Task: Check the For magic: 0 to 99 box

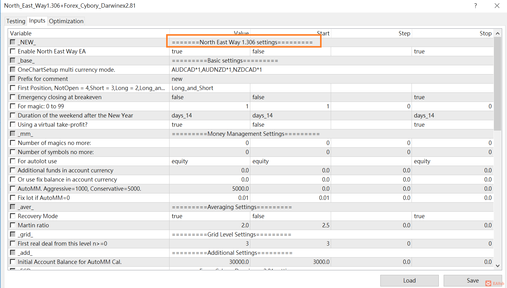Action: tap(13, 106)
